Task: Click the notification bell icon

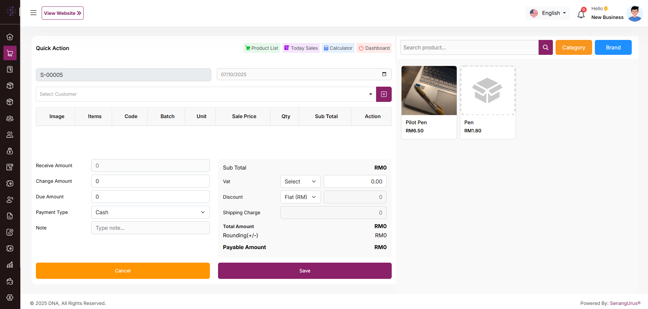Action: [x=581, y=14]
